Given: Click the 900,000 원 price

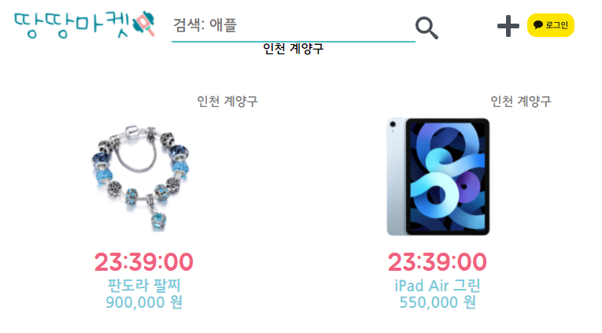Looking at the screenshot, I should click(x=144, y=302).
